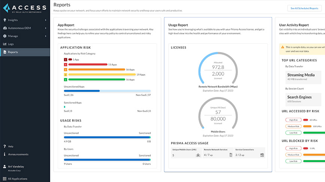Open Announcements info icon

tap(4, 154)
